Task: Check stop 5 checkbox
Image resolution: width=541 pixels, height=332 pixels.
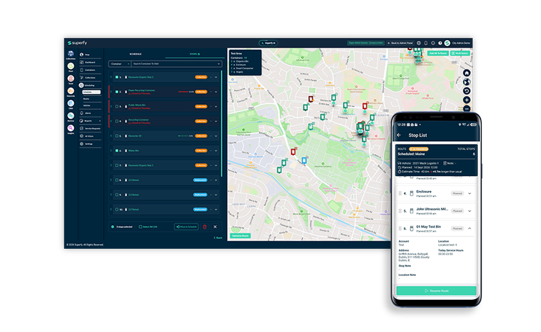Action: point(117,136)
